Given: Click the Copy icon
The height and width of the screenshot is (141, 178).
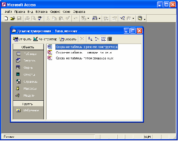Looking at the screenshot, I should coord(55,18).
